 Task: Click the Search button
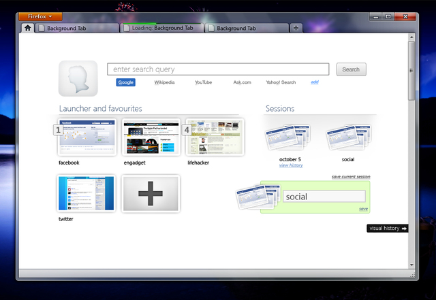[351, 69]
